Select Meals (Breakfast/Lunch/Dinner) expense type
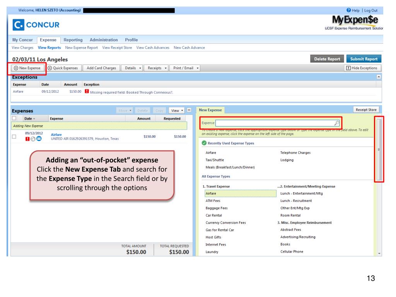The height and width of the screenshot is (297, 396). 230,167
